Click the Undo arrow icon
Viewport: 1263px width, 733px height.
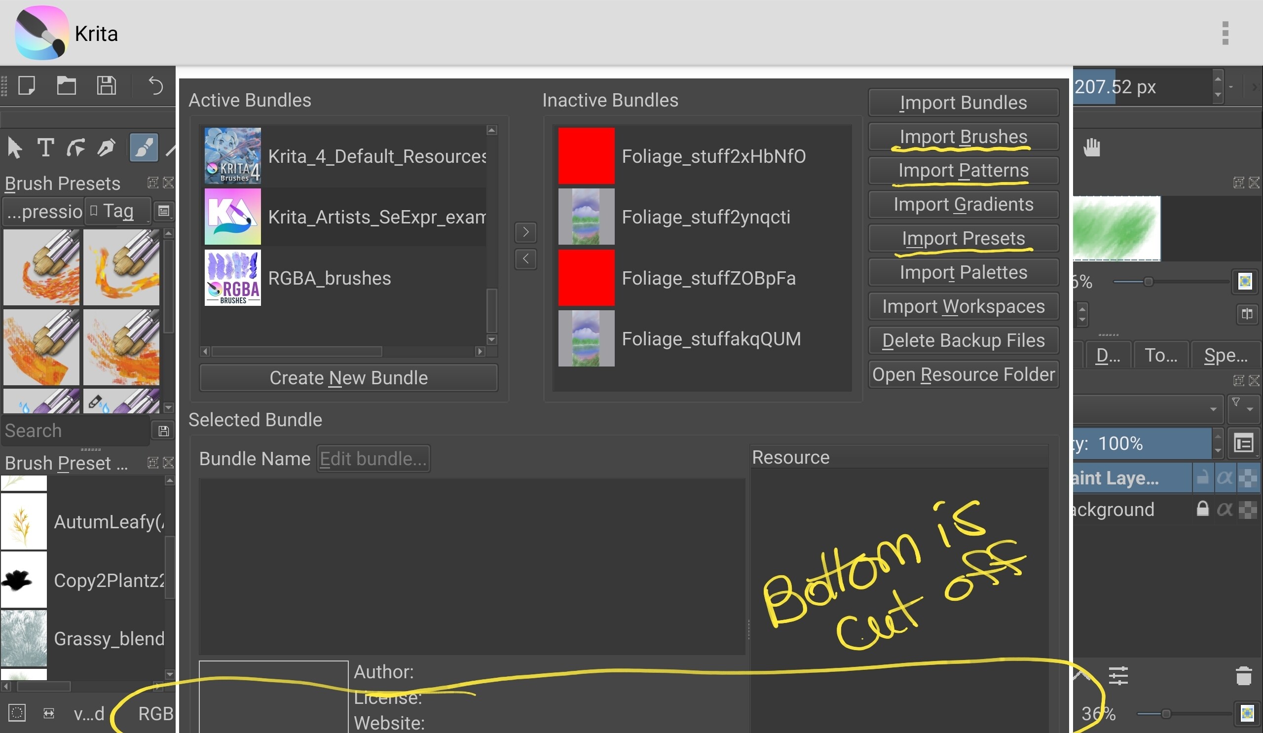pos(156,86)
